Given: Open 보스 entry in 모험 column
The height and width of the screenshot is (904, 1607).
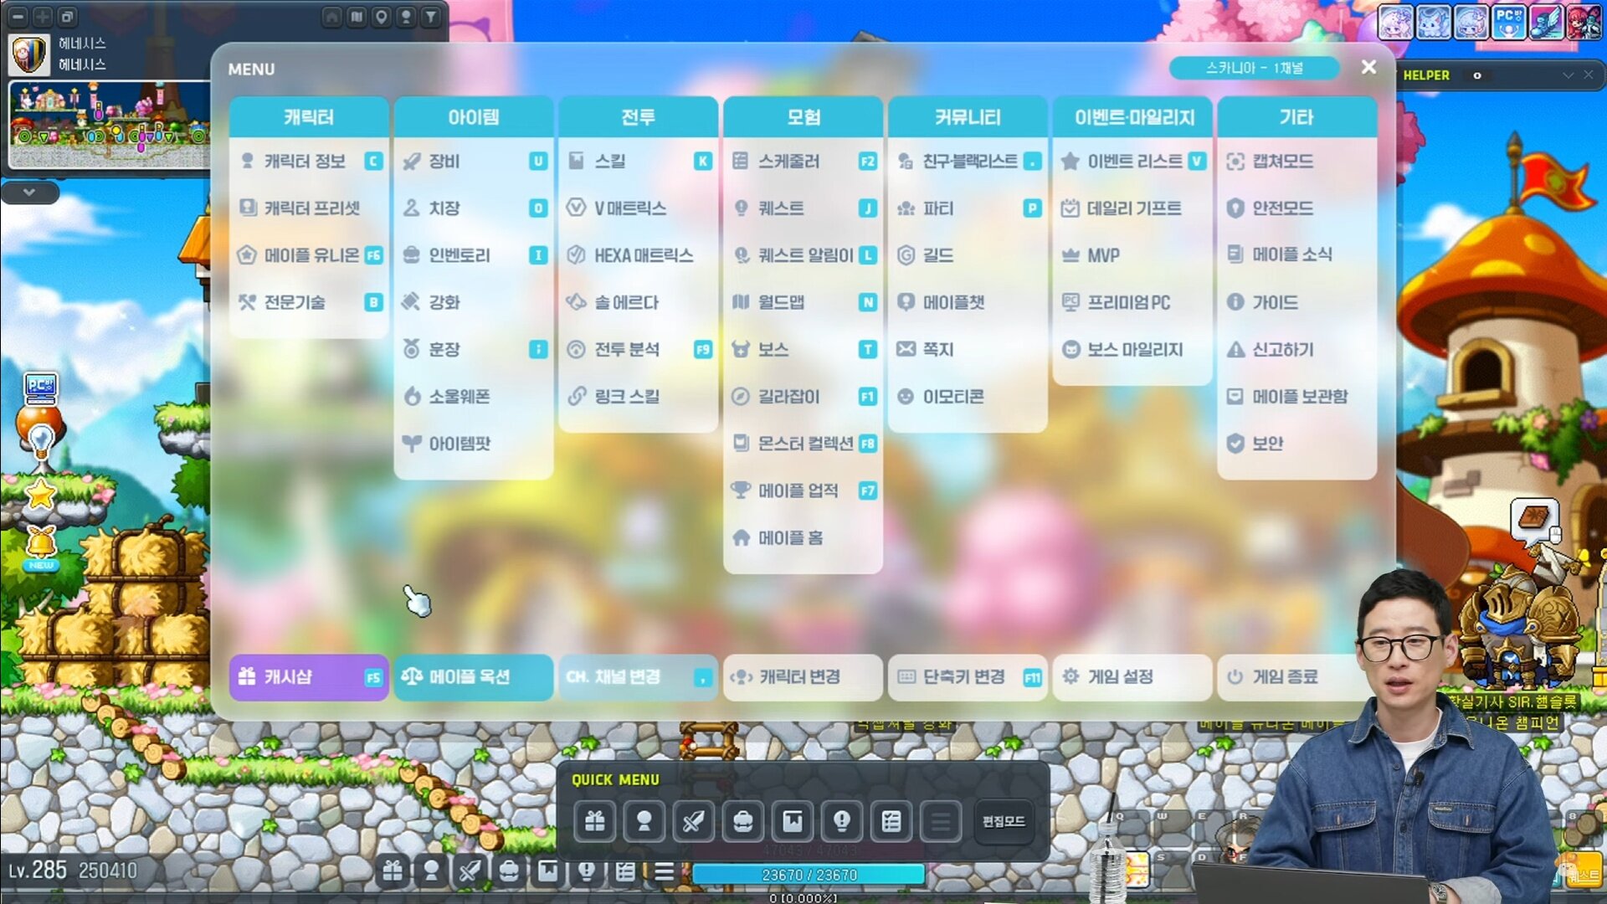Looking at the screenshot, I should 803,349.
